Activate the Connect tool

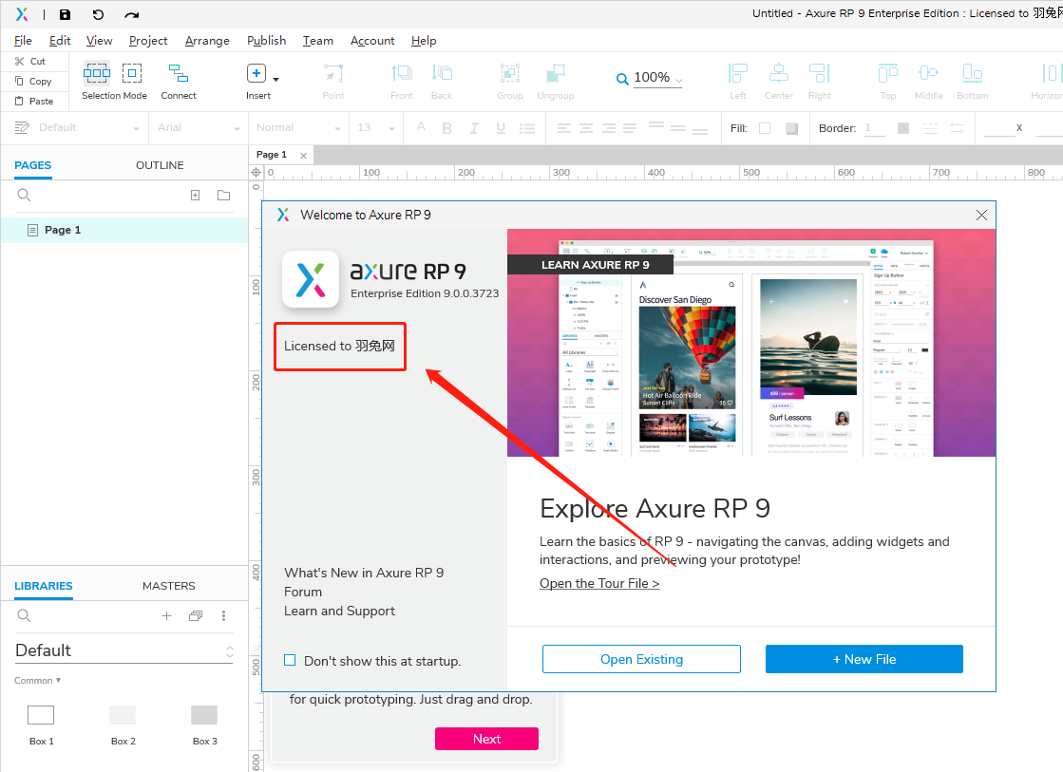(178, 72)
